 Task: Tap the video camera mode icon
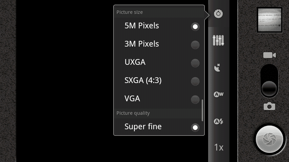pos(269,55)
